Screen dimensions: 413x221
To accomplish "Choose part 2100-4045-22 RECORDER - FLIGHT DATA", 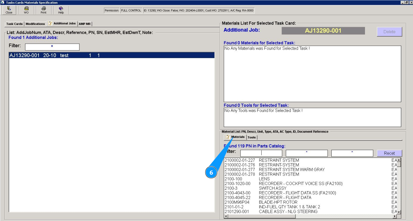I will point(310,198).
